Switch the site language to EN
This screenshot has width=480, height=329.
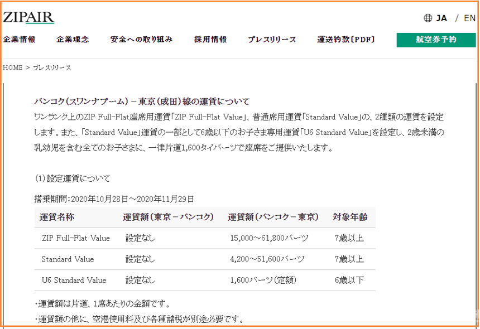(469, 18)
